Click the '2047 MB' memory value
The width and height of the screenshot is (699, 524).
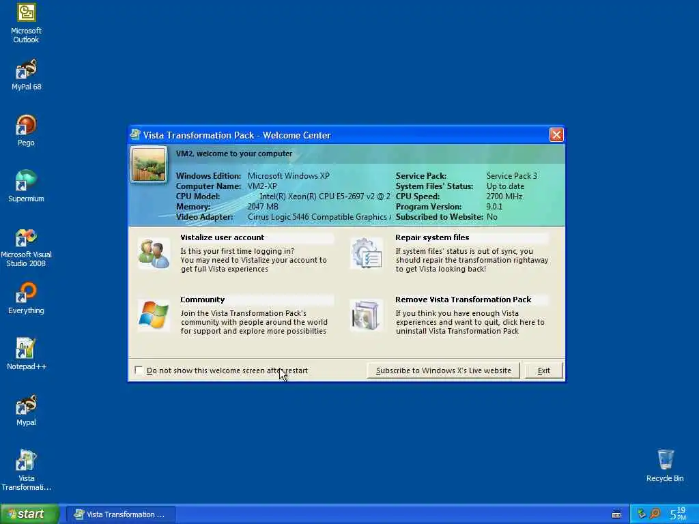coord(263,207)
